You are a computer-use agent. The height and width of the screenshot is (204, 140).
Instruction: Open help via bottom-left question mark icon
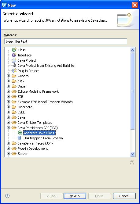tap(7, 196)
